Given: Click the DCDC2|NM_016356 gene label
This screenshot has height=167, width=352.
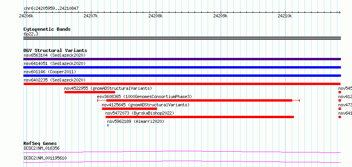Looking at the screenshot, I should [42, 148].
